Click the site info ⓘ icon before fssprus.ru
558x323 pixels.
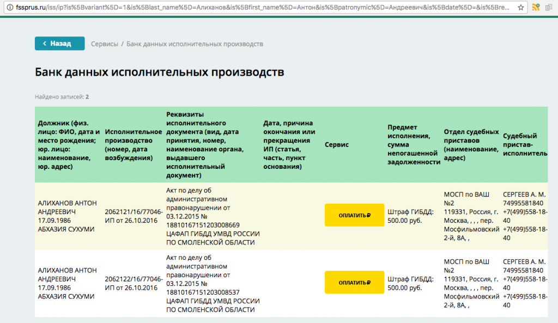click(x=10, y=8)
